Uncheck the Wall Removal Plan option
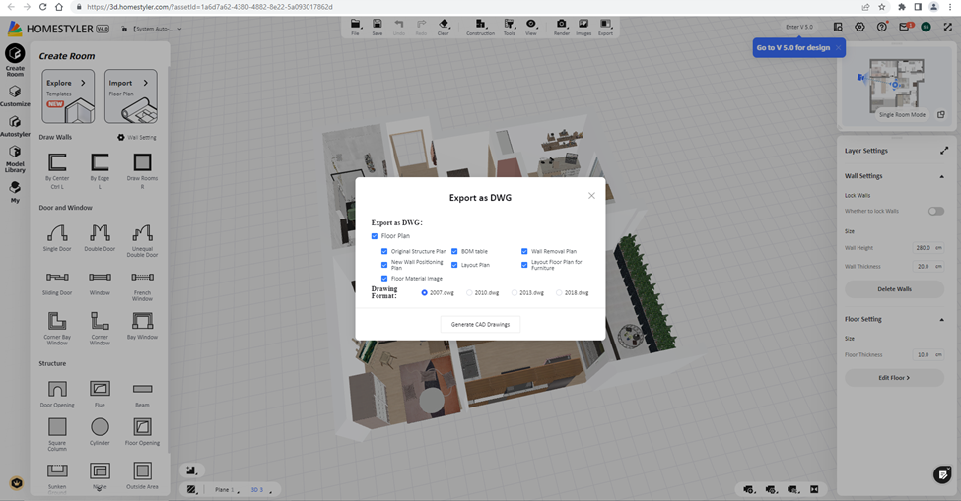This screenshot has height=501, width=961. [x=524, y=251]
